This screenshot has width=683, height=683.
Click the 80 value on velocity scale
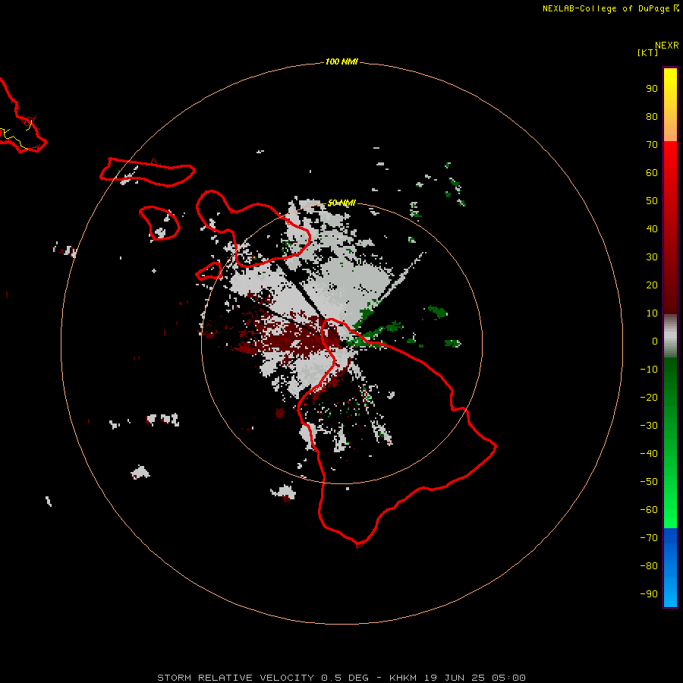pyautogui.click(x=652, y=116)
